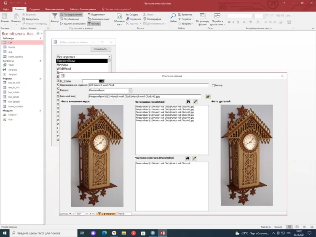Click the Найти magnifier icon

[x=173, y=18]
